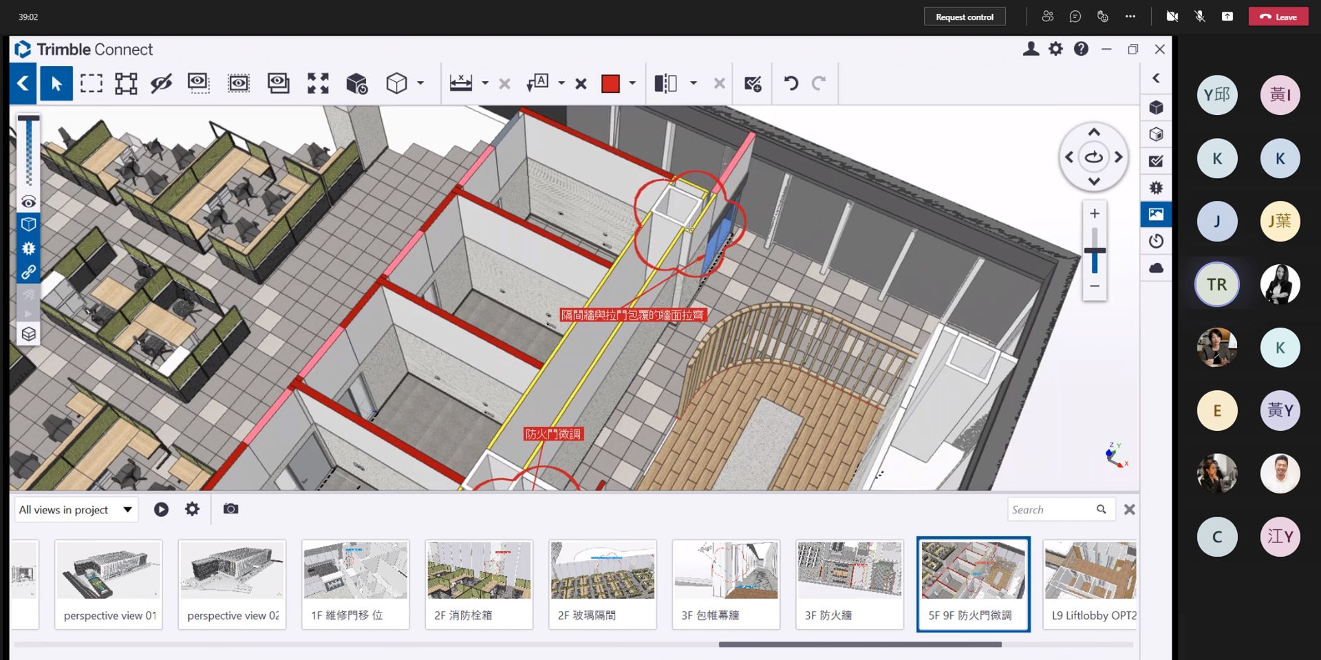The width and height of the screenshot is (1321, 660).
Task: Open the measurement tool
Action: point(460,84)
